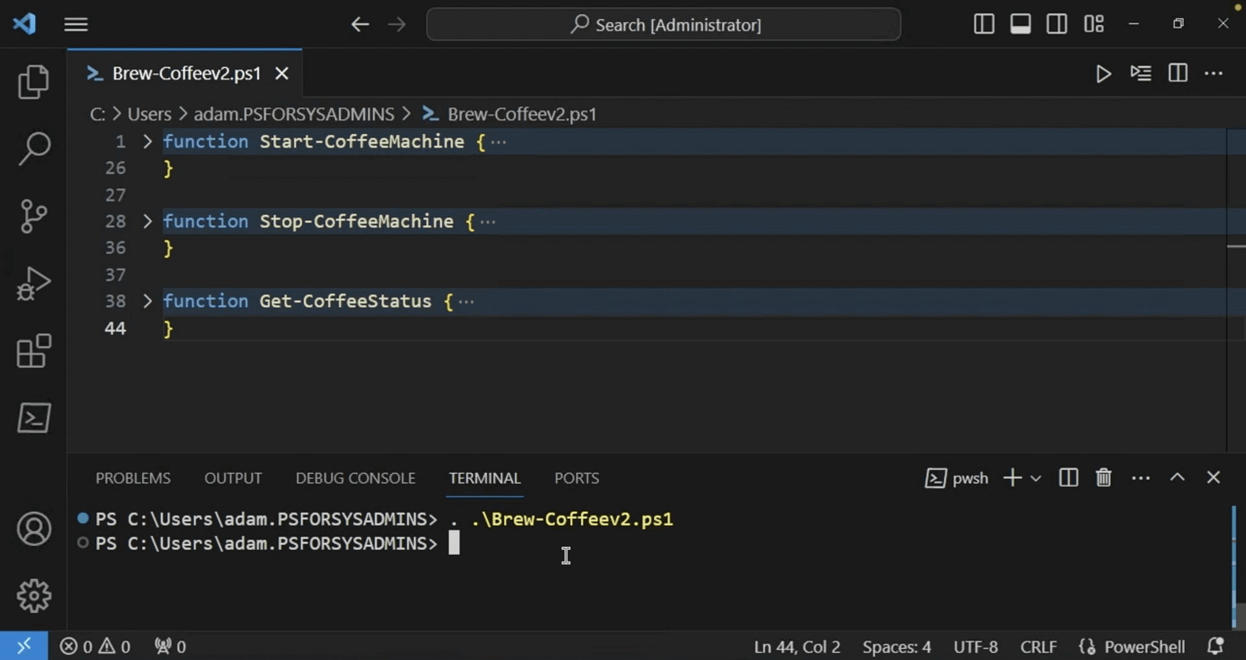Open the terminal launch profile dropdown
Screen dimensions: 1246x660
tap(1036, 479)
